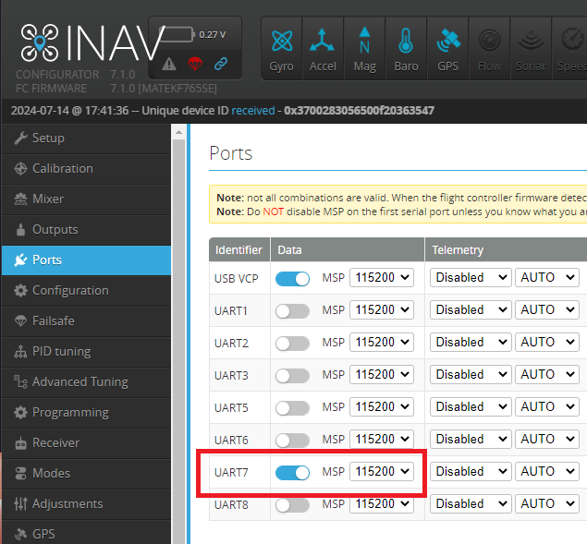Enable MSP switch on UART2
Image resolution: width=587 pixels, height=544 pixels.
(x=292, y=343)
